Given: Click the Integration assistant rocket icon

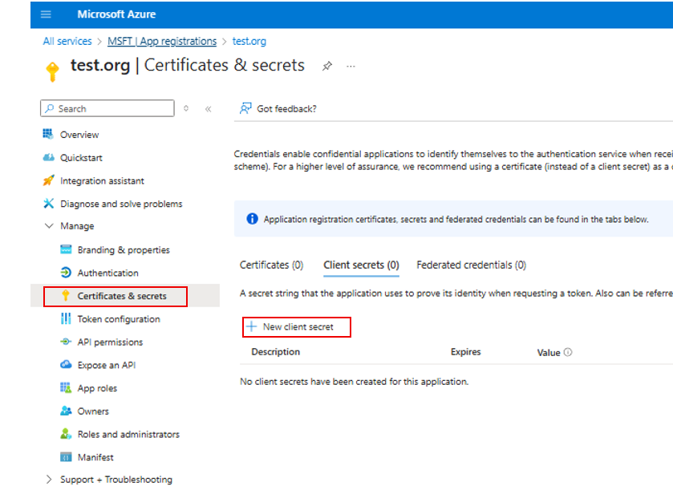Looking at the screenshot, I should pyautogui.click(x=48, y=180).
